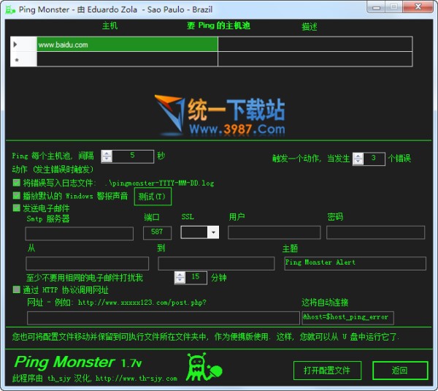
Task: Increase the error count trigger spinner
Action: coord(358,156)
